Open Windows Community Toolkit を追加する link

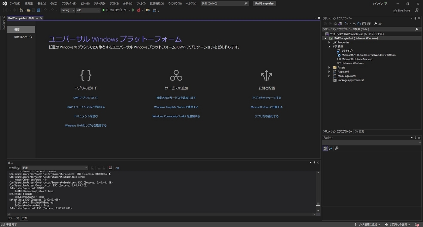176,116
